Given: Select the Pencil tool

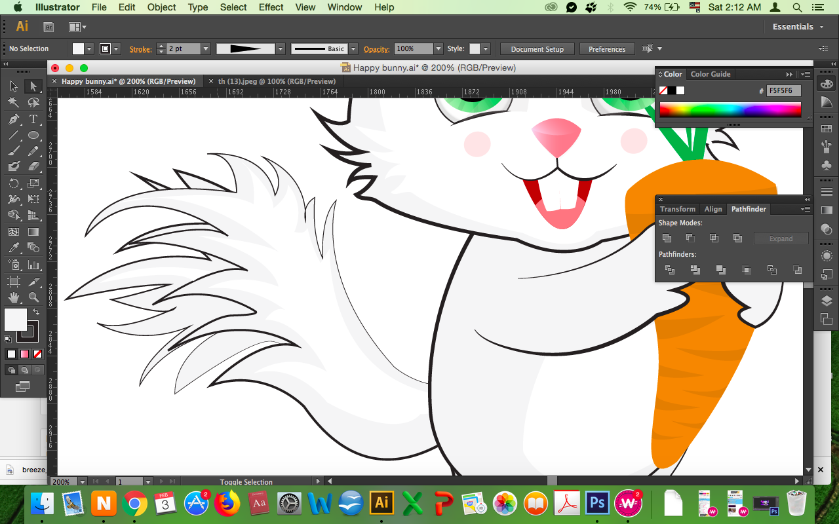Looking at the screenshot, I should pyautogui.click(x=33, y=151).
